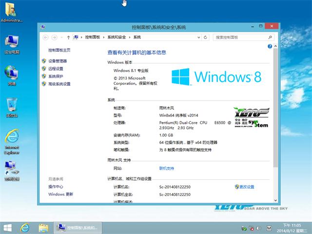Open 高级系统设置 link

tap(59, 84)
